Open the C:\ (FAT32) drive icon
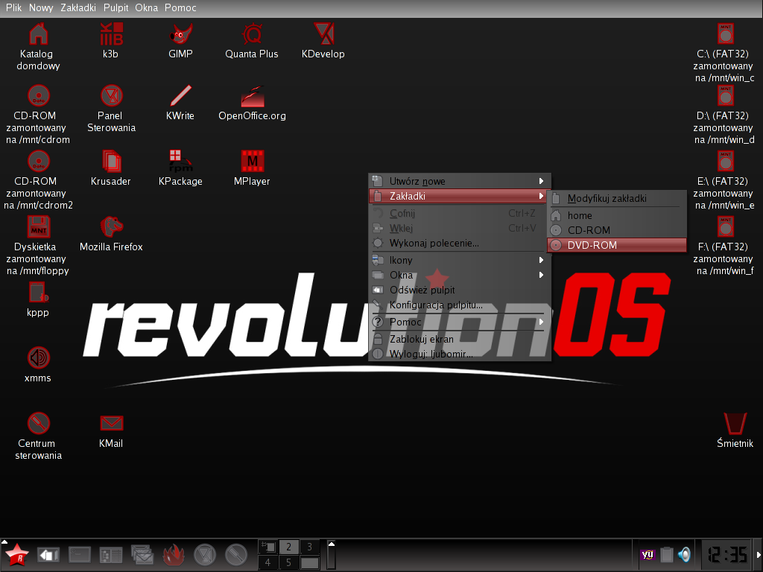The height and width of the screenshot is (572, 763). (726, 34)
